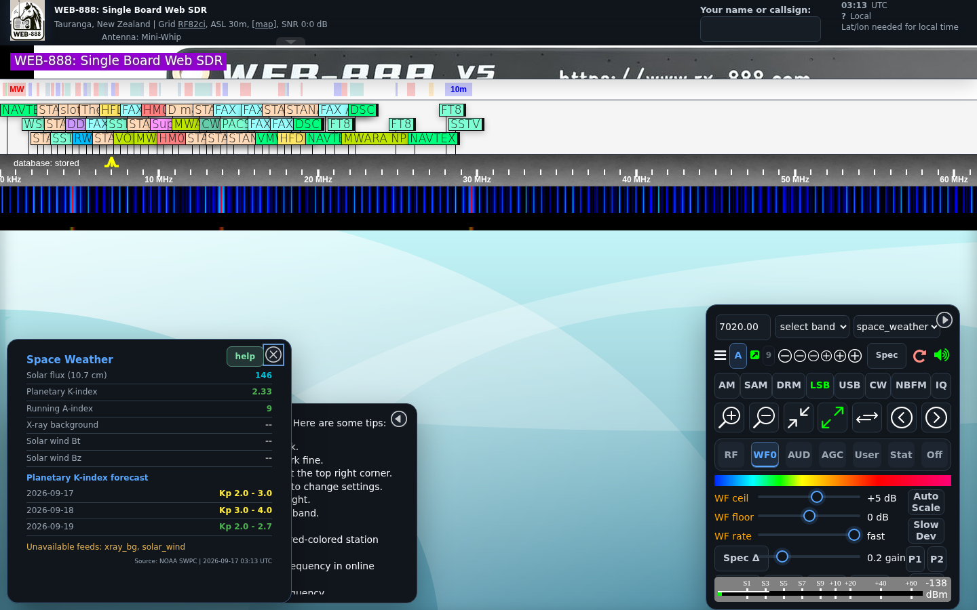Screen dimensions: 977x610
Task: Click the zoom in magnifier icon
Action: click(x=730, y=418)
